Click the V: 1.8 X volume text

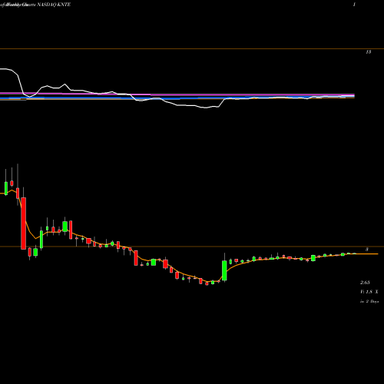tap(369, 292)
